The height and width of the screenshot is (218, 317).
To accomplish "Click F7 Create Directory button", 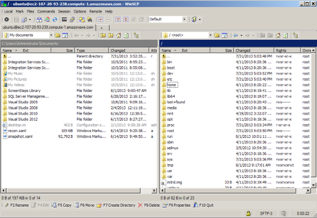I will (x=116, y=205).
